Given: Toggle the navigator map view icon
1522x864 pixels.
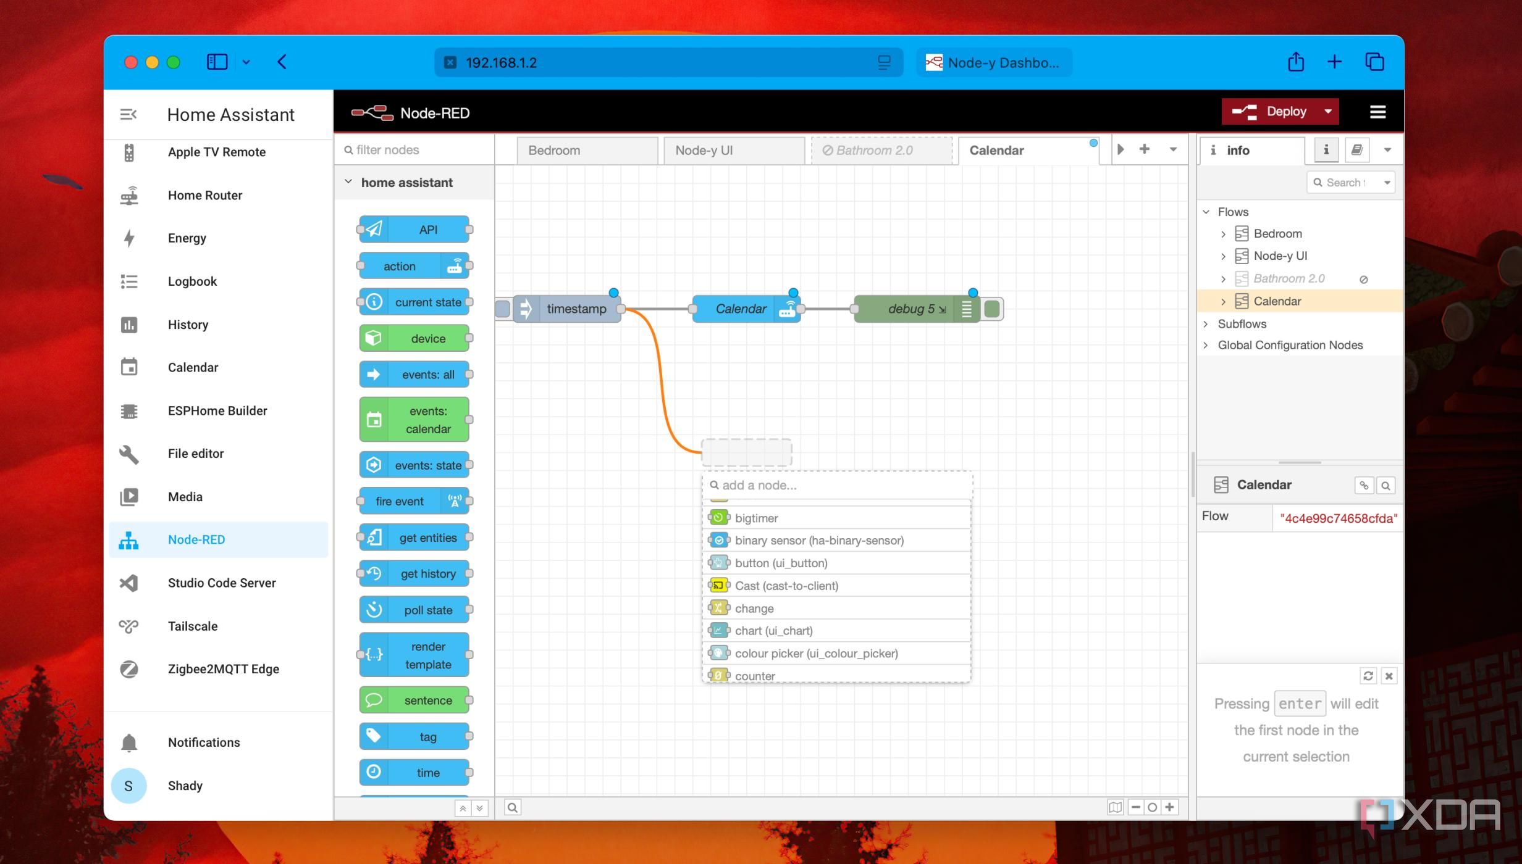Looking at the screenshot, I should pyautogui.click(x=1115, y=807).
